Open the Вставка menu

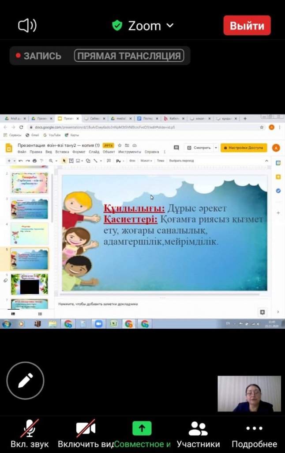coord(62,152)
